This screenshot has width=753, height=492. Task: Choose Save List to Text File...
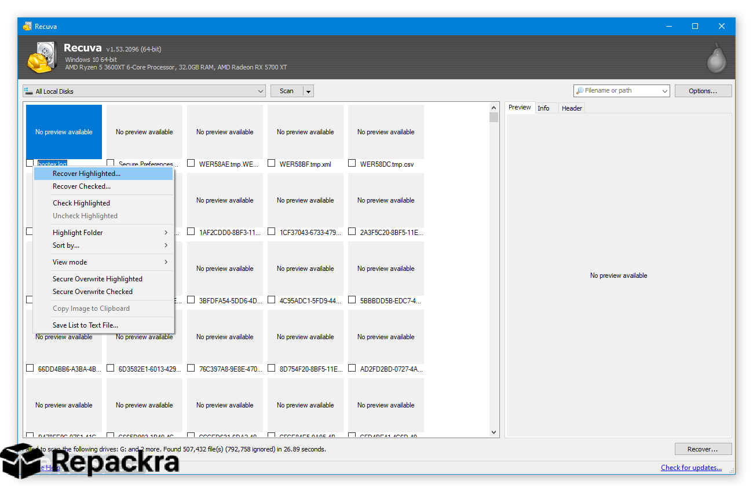click(104, 325)
